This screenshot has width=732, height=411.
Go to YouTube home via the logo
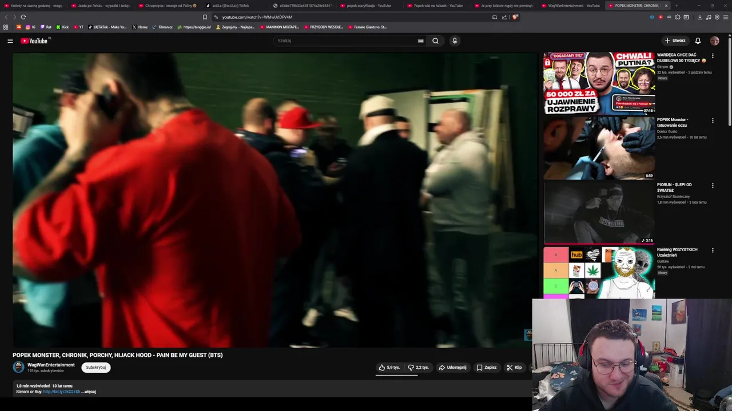click(35, 41)
